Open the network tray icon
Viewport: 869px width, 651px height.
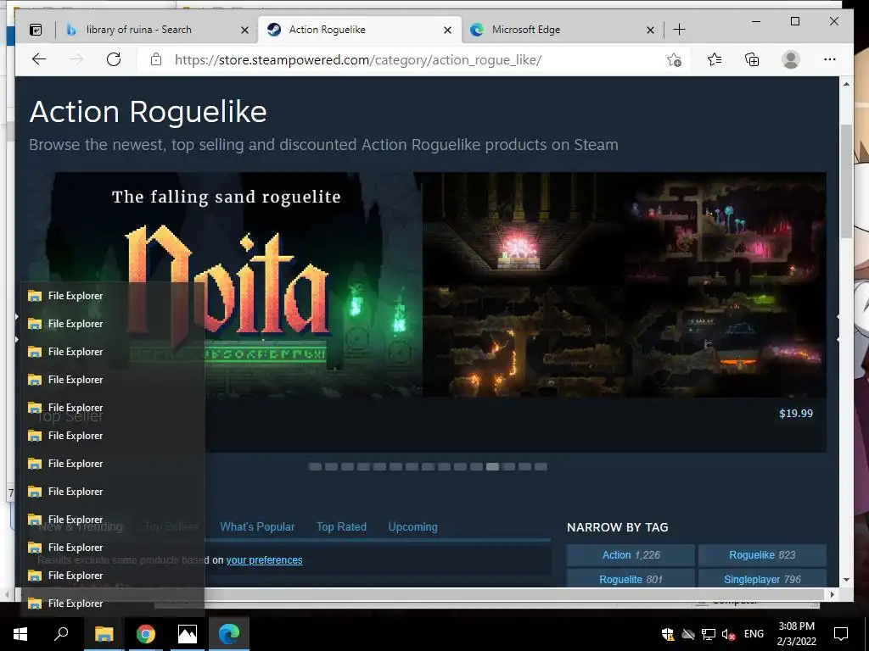[709, 634]
